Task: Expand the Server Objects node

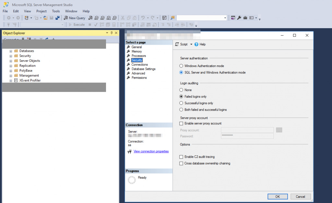Action: pos(11,61)
